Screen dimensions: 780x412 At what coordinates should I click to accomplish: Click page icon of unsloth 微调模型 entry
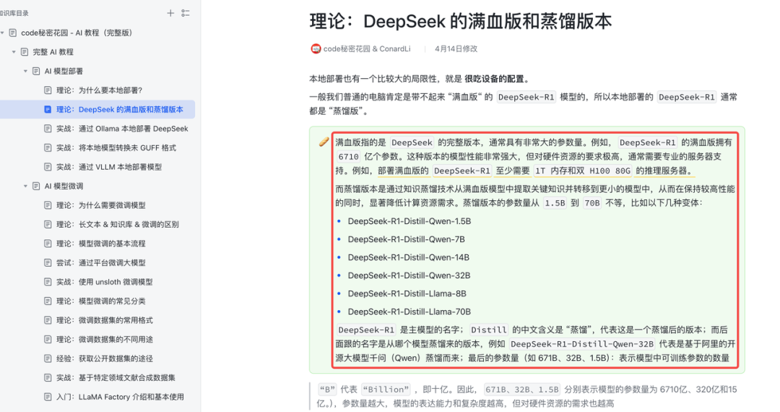click(48, 282)
